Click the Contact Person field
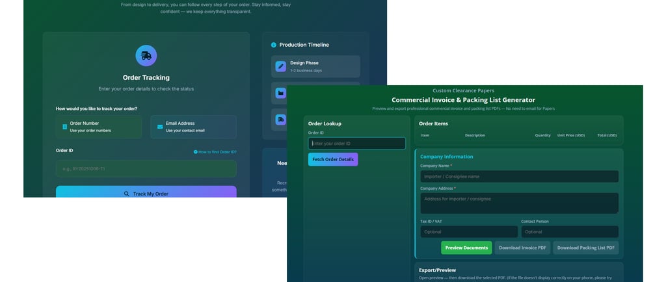Screen dimensions: 666x282 click(570, 232)
